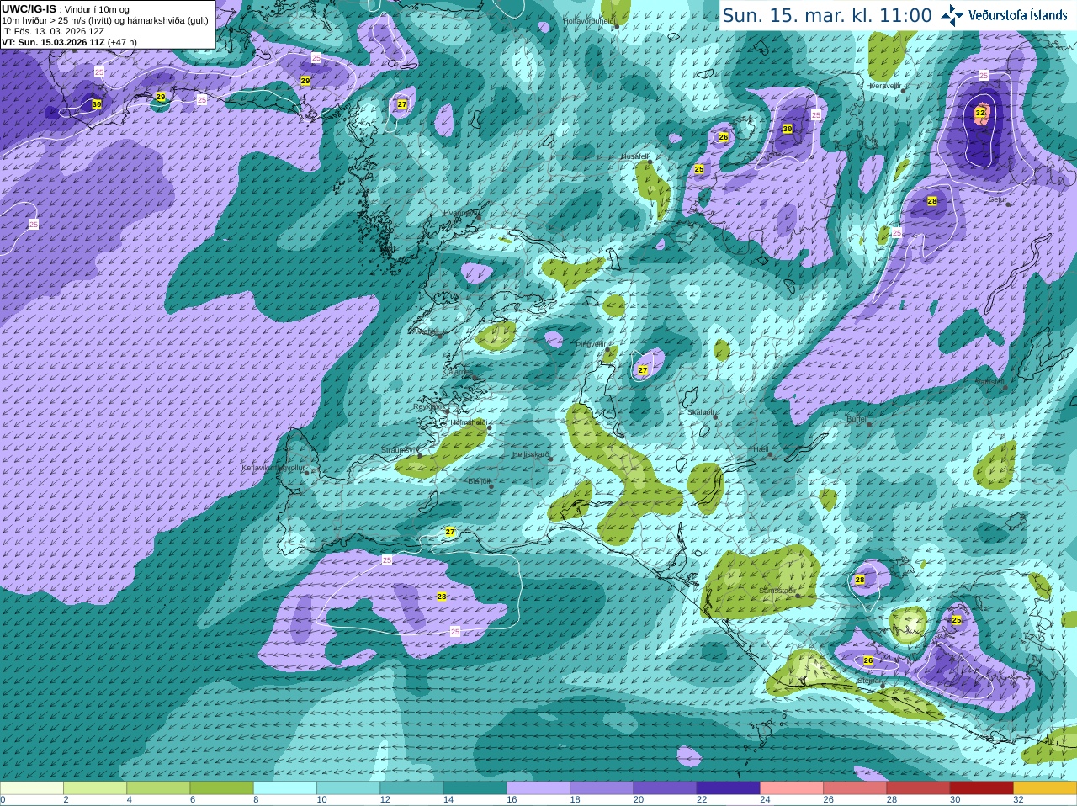
Task: Select the 28–30 m/s red legend swatch
Action: pos(918,787)
